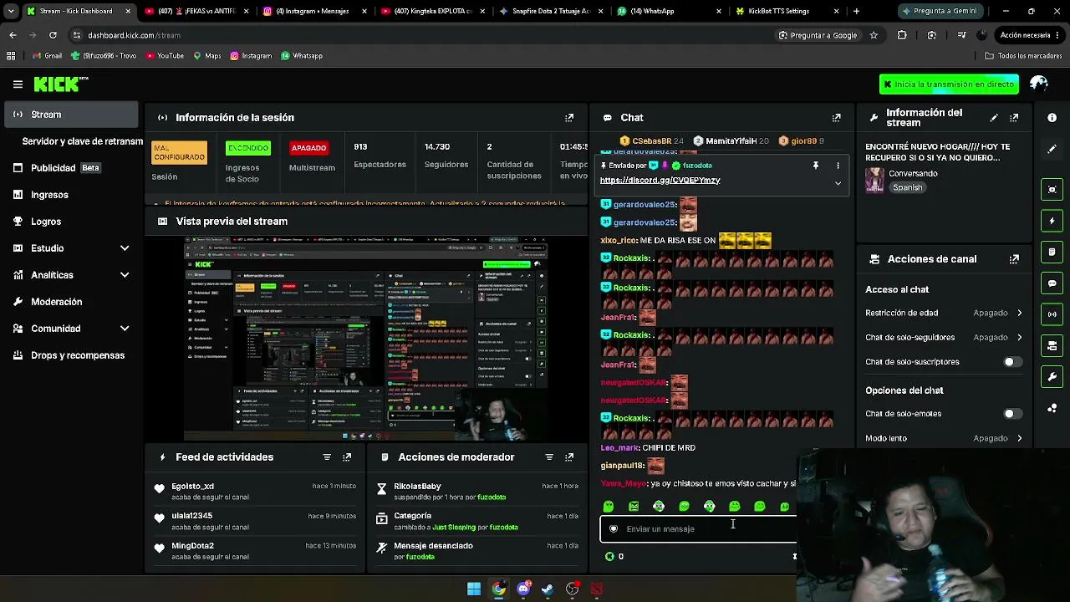Pop out the Acciones de canal panel

point(1014,259)
